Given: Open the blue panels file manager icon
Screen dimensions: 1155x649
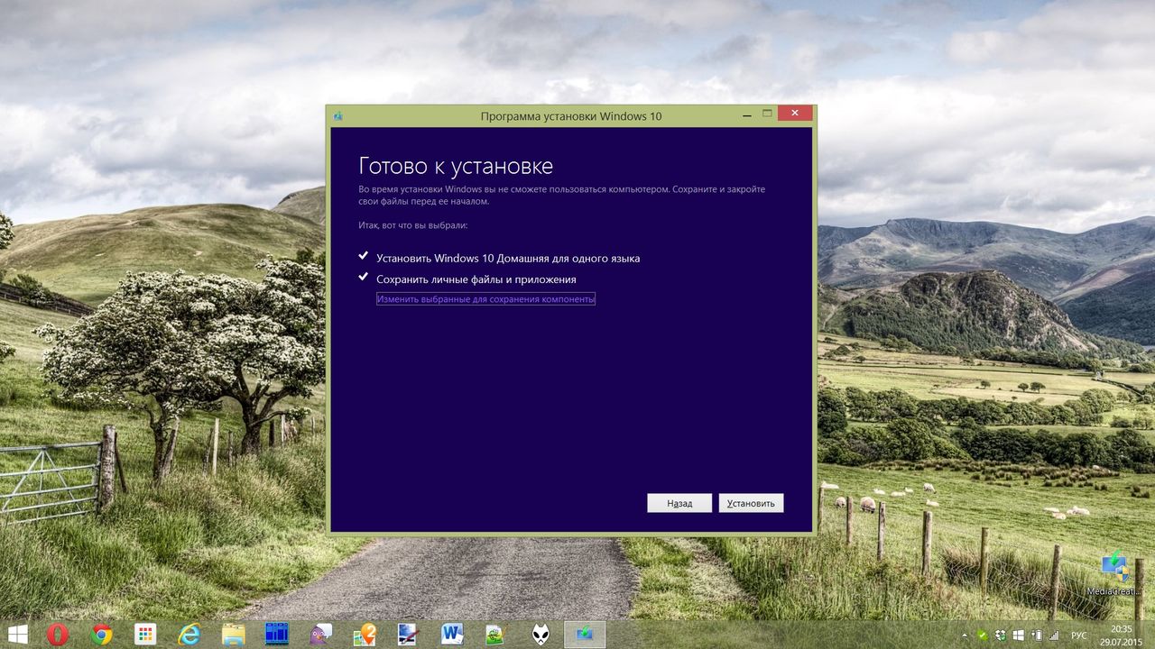Looking at the screenshot, I should click(x=277, y=635).
